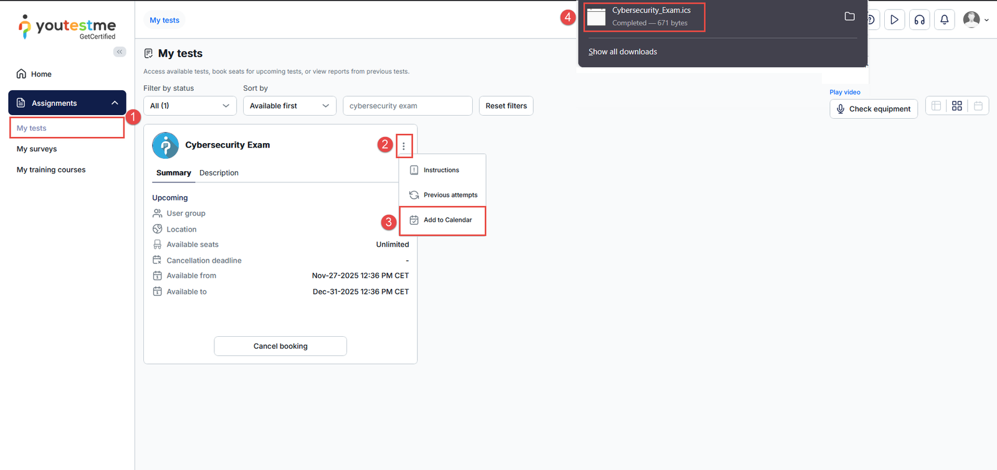
Task: Open the downloads folder icon
Action: coord(849,16)
